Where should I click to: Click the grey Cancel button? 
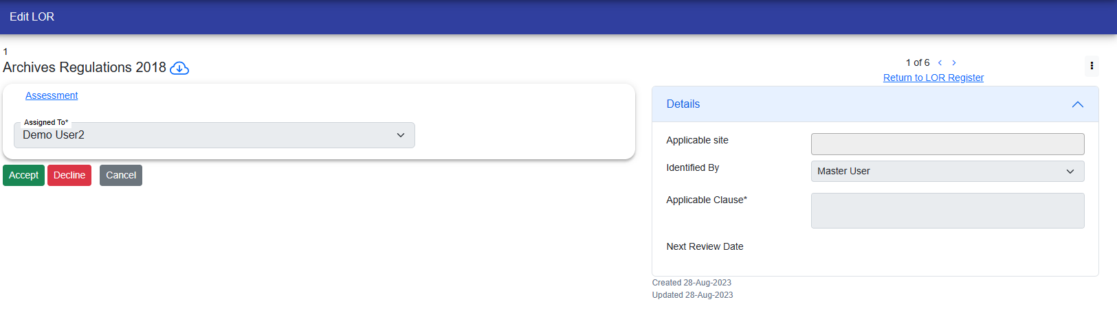click(121, 176)
